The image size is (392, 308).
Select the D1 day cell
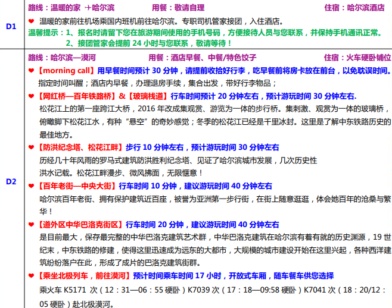tap(11, 26)
